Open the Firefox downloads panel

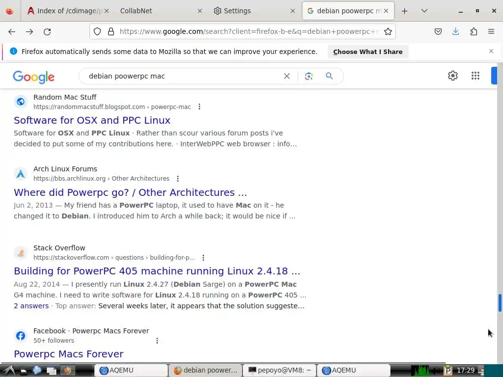tap(455, 31)
